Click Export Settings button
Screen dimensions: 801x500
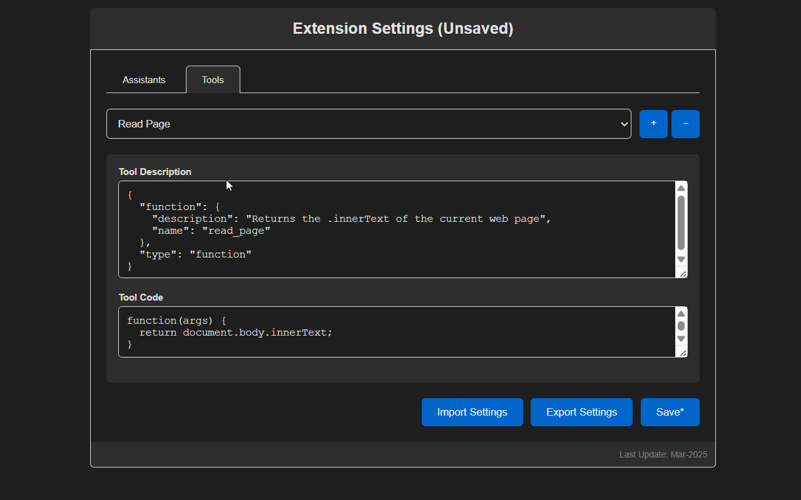(x=581, y=412)
